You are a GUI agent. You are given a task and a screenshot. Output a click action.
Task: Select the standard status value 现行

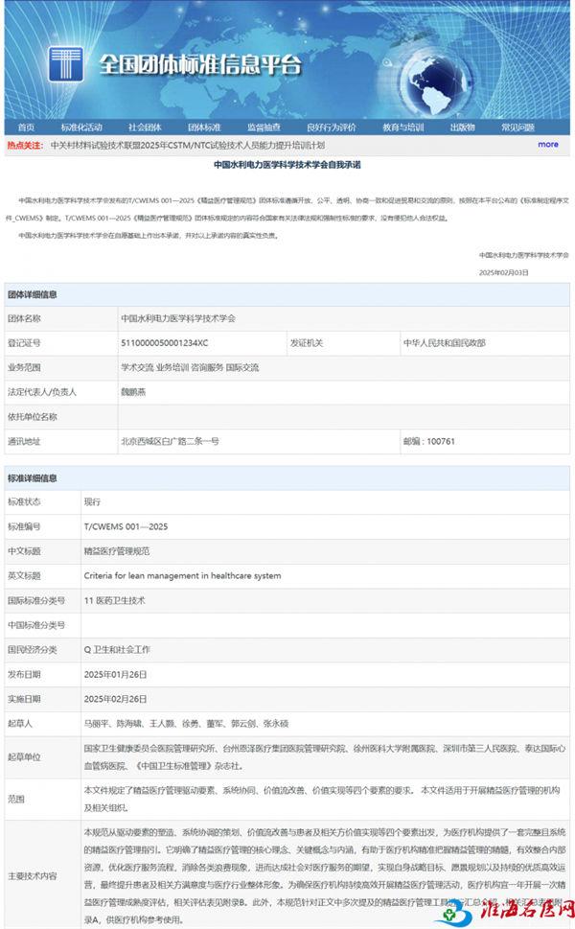pyautogui.click(x=92, y=501)
